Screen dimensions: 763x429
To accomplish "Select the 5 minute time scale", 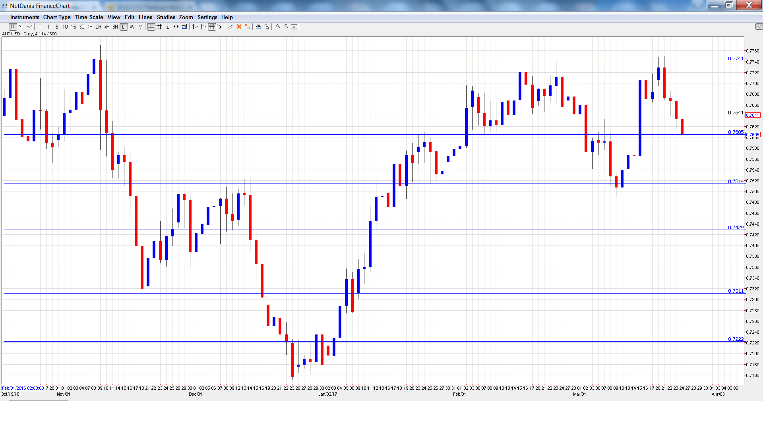I will click(x=57, y=27).
